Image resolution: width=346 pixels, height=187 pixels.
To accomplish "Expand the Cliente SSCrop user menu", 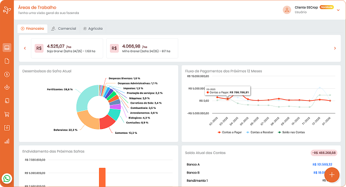I will tap(338, 10).
